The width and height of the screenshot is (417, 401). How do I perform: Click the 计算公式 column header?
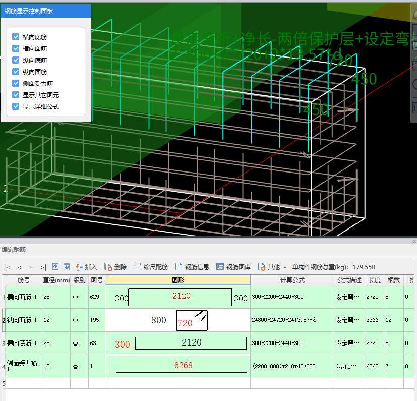point(292,280)
